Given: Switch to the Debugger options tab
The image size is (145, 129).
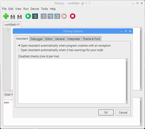Looking at the screenshot, I should click(37, 39).
